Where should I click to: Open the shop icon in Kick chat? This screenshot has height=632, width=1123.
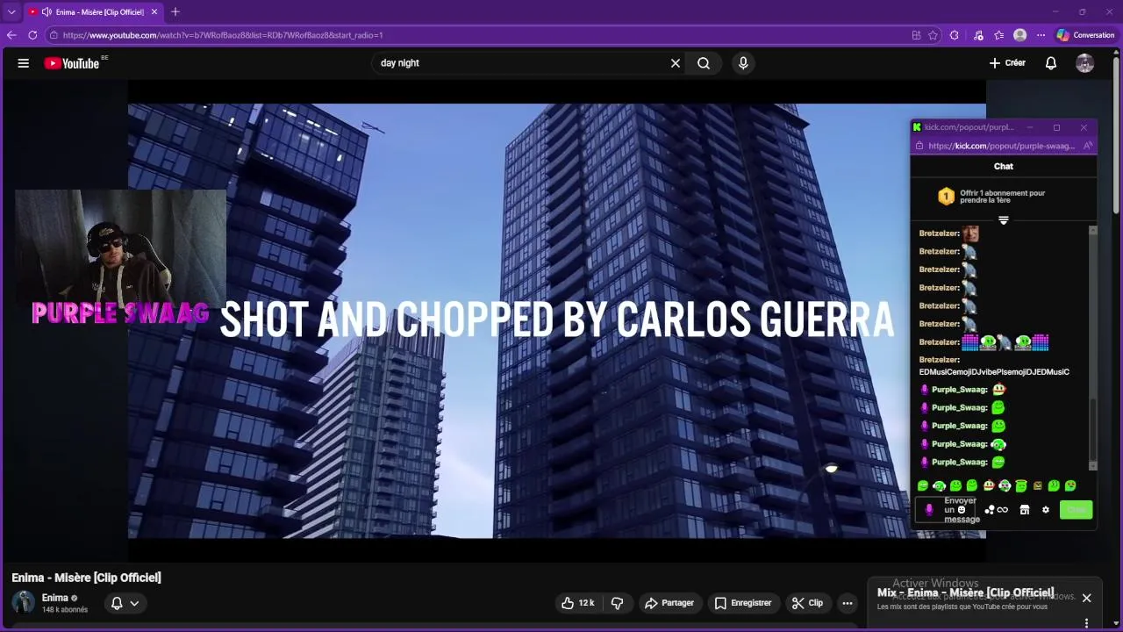point(1024,510)
